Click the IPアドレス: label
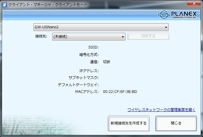 tap(89, 71)
